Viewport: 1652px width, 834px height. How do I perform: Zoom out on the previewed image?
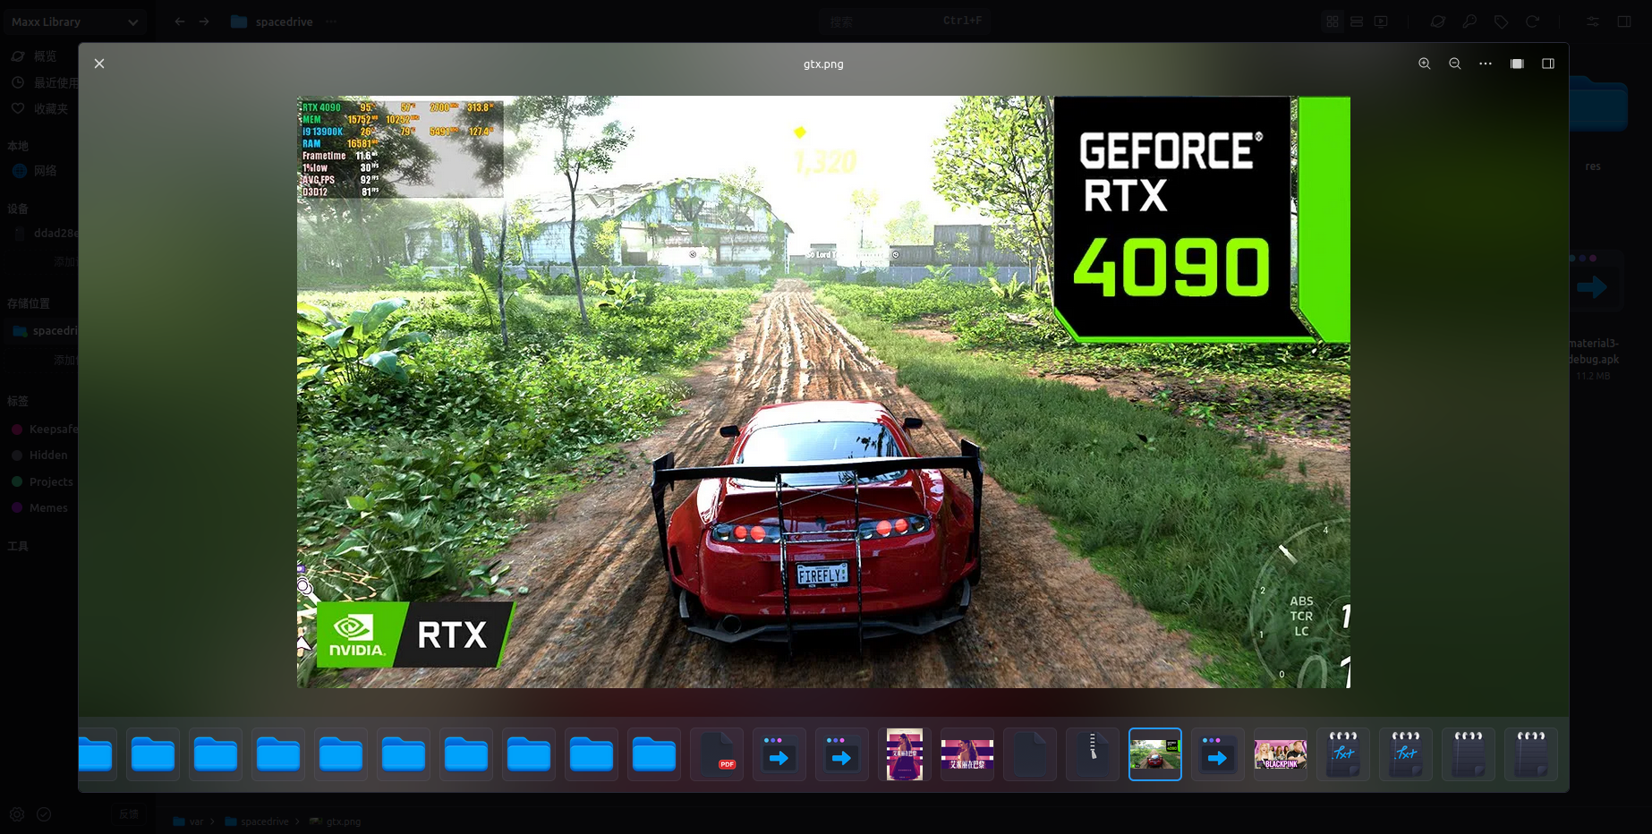[1455, 64]
